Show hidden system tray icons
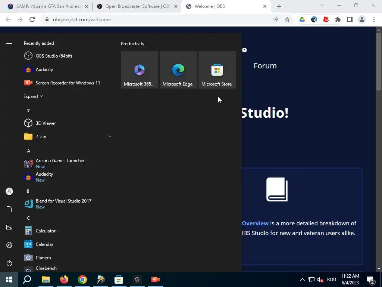The width and height of the screenshot is (382, 287). (302, 280)
